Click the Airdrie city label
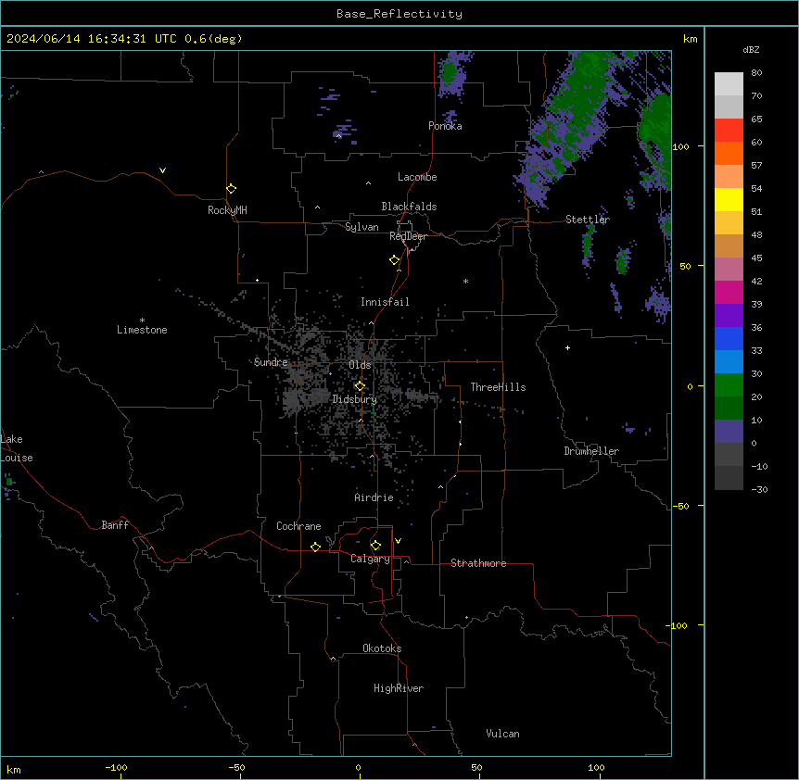Screen dimensions: 799x780 [374, 497]
